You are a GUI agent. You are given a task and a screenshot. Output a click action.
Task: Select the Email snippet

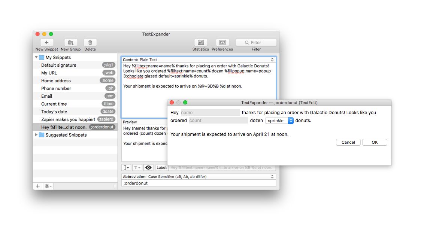click(x=75, y=96)
